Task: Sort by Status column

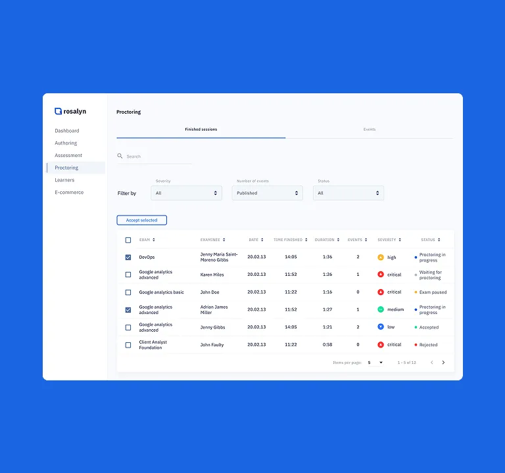Action: pyautogui.click(x=439, y=240)
